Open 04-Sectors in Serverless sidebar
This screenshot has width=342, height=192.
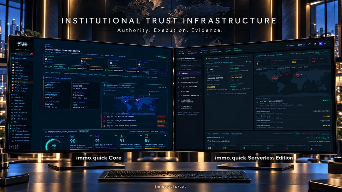click(189, 91)
